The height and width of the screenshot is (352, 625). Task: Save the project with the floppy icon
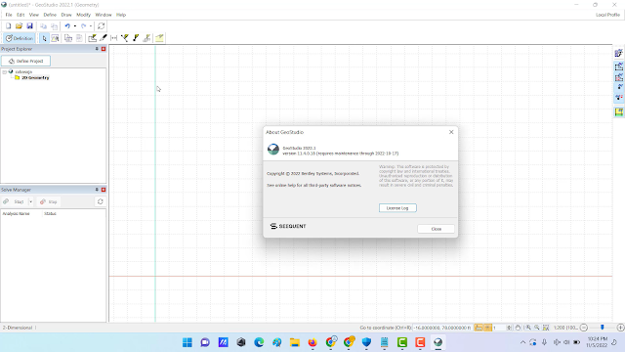pos(29,26)
